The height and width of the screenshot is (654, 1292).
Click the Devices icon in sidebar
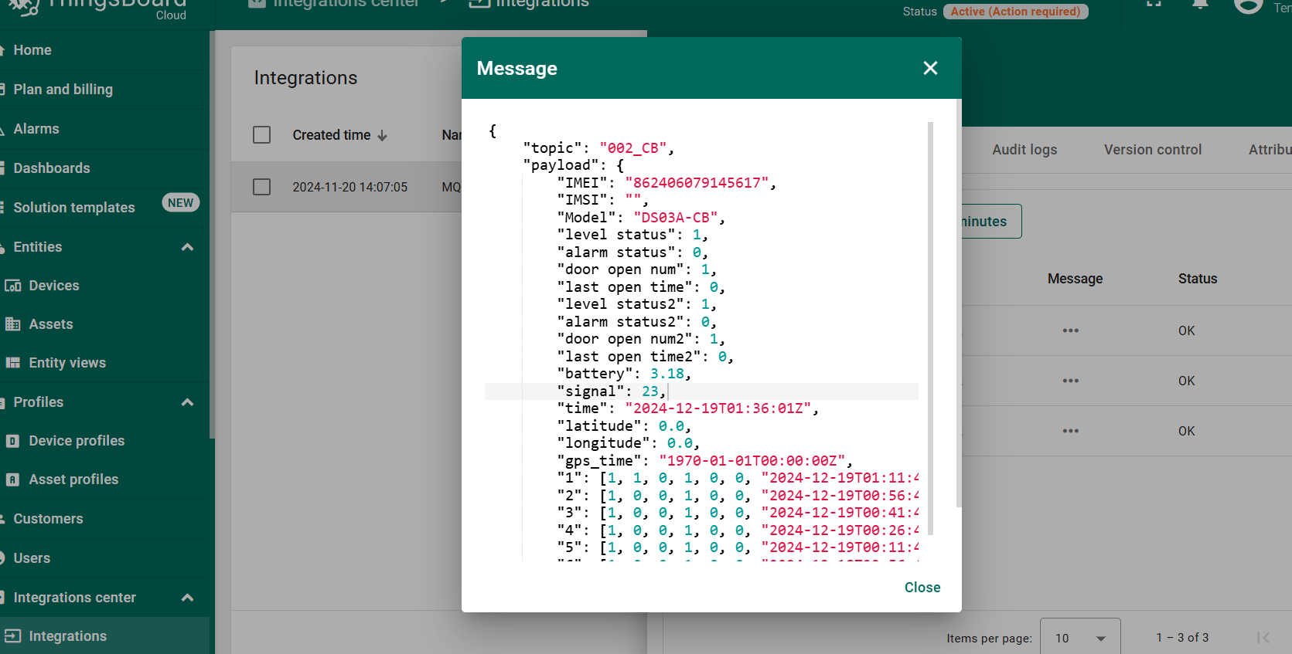12,286
